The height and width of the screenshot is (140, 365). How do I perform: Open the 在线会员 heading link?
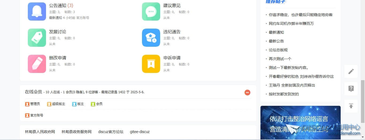tap(33, 92)
